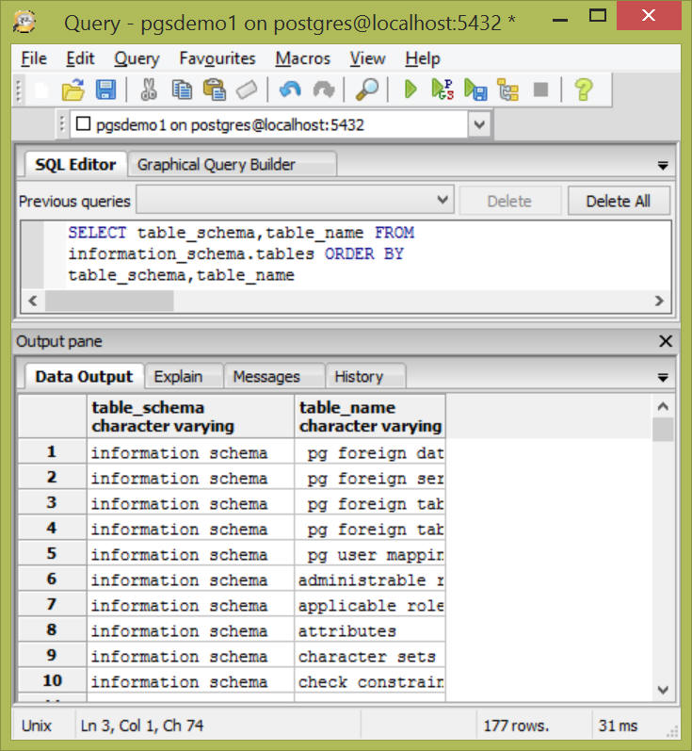692x751 pixels.
Task: Toggle the connection colour box beside pgsdemo1
Action: tap(83, 124)
